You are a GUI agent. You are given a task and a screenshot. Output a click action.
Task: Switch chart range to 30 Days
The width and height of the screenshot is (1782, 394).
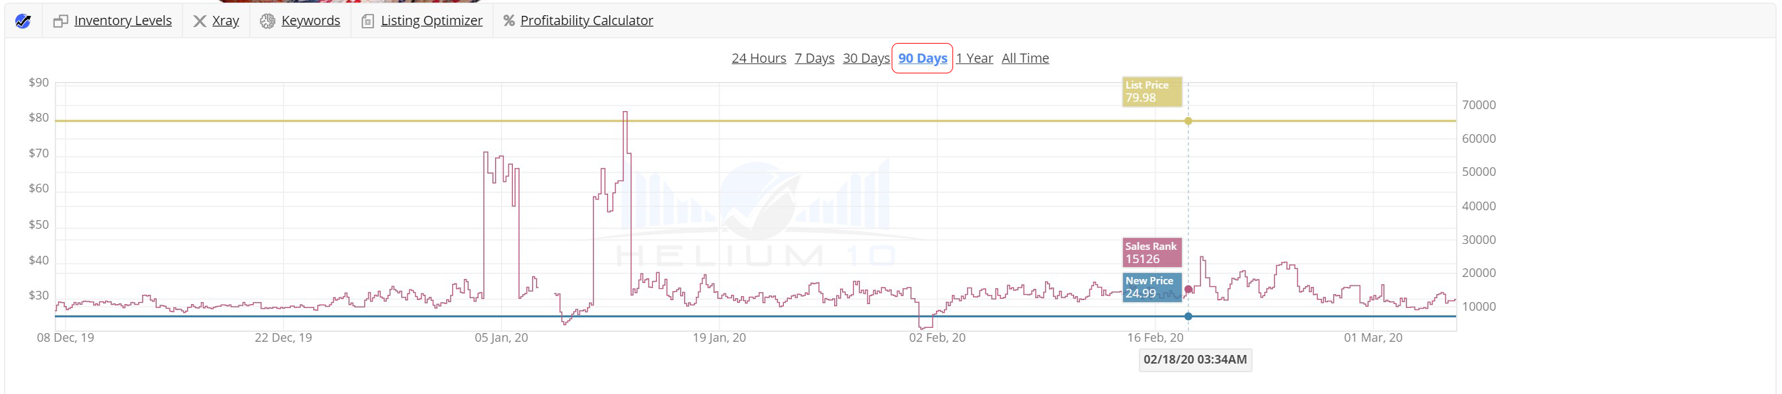(x=866, y=58)
